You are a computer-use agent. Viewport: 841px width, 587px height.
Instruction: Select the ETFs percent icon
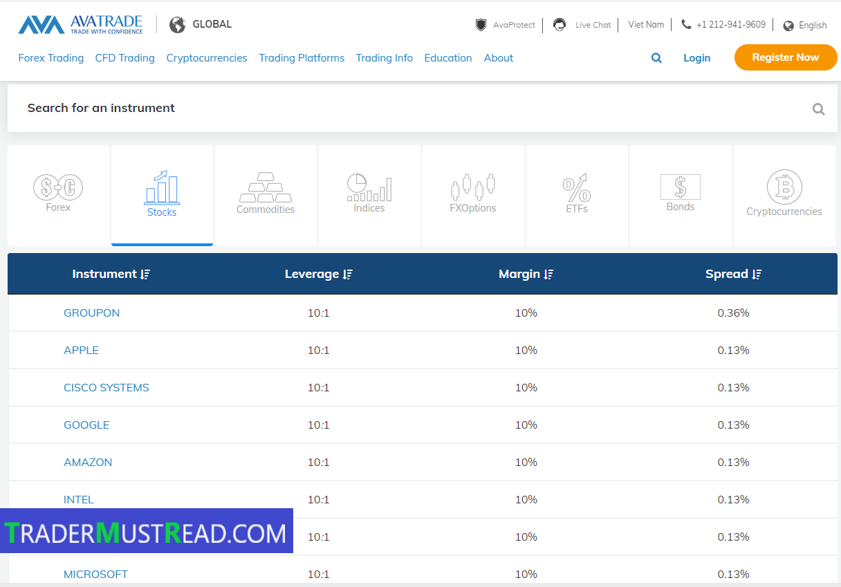(x=577, y=187)
